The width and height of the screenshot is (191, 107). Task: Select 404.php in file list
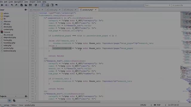[7, 24]
